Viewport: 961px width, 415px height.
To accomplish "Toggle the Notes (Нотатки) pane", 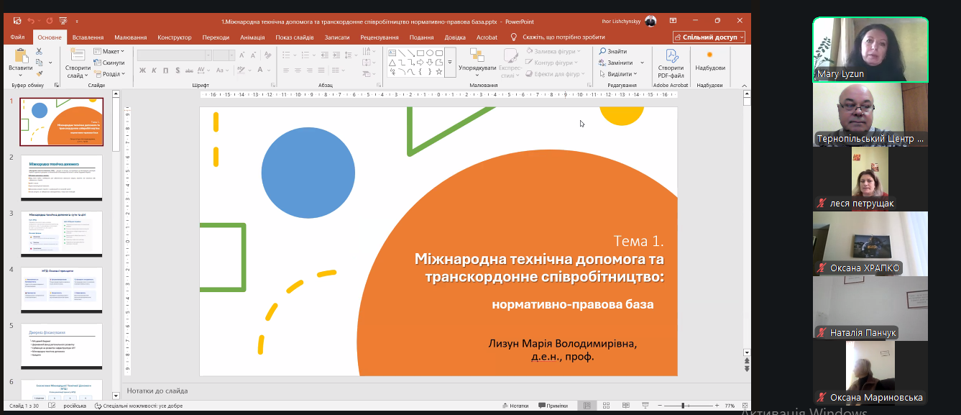I will tap(515, 406).
